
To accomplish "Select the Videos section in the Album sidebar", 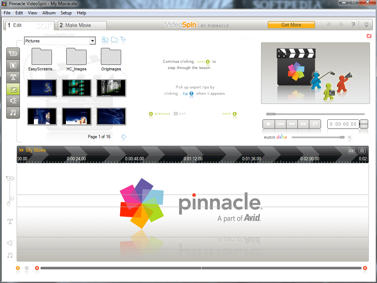I will tap(13, 53).
